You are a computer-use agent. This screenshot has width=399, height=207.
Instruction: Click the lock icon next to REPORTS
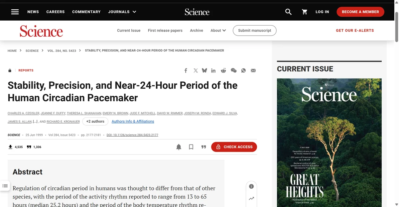coord(10,70)
